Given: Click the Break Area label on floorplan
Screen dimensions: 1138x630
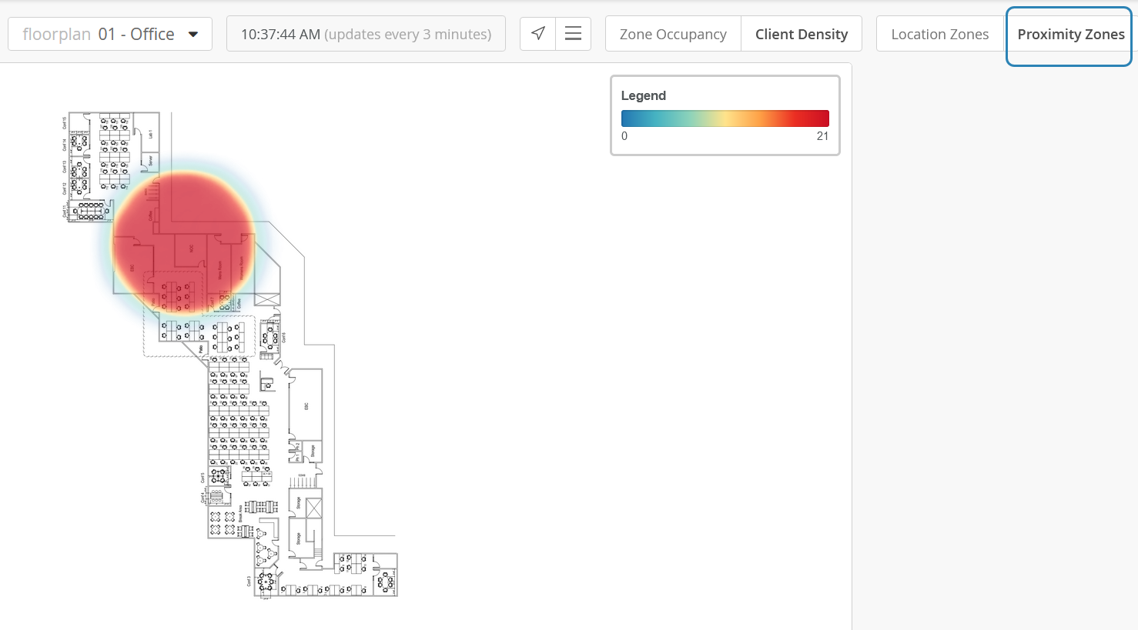Looking at the screenshot, I should coord(241,513).
